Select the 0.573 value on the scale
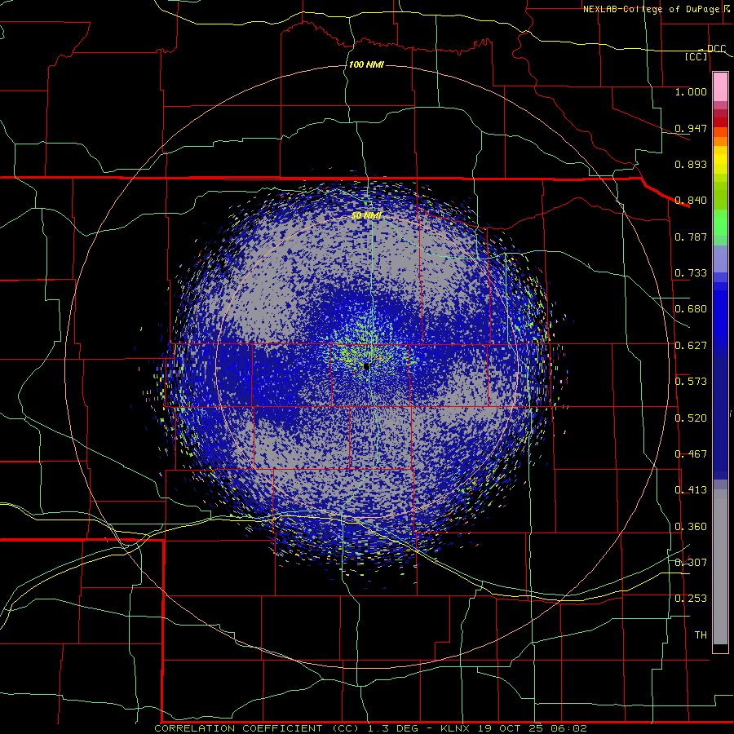Screen dimensions: 734x734 (x=691, y=382)
